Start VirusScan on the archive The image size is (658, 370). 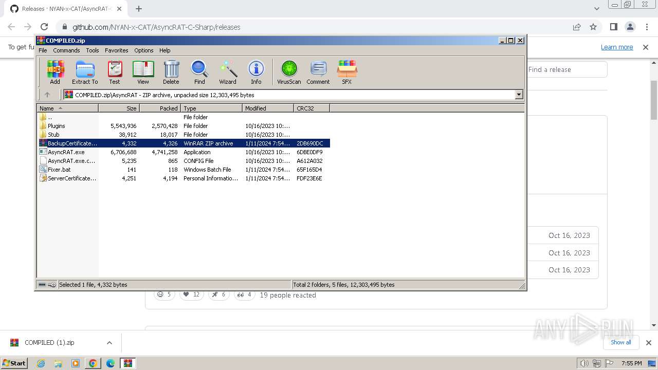[x=289, y=72]
